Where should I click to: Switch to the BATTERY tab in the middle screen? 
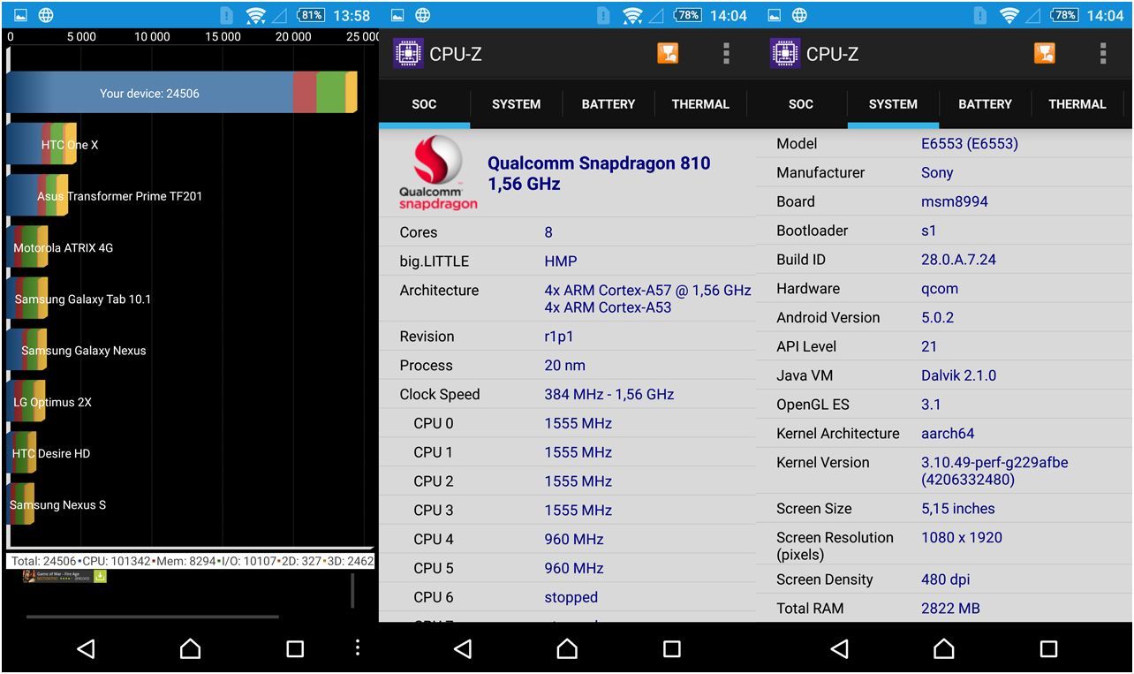pyautogui.click(x=608, y=104)
